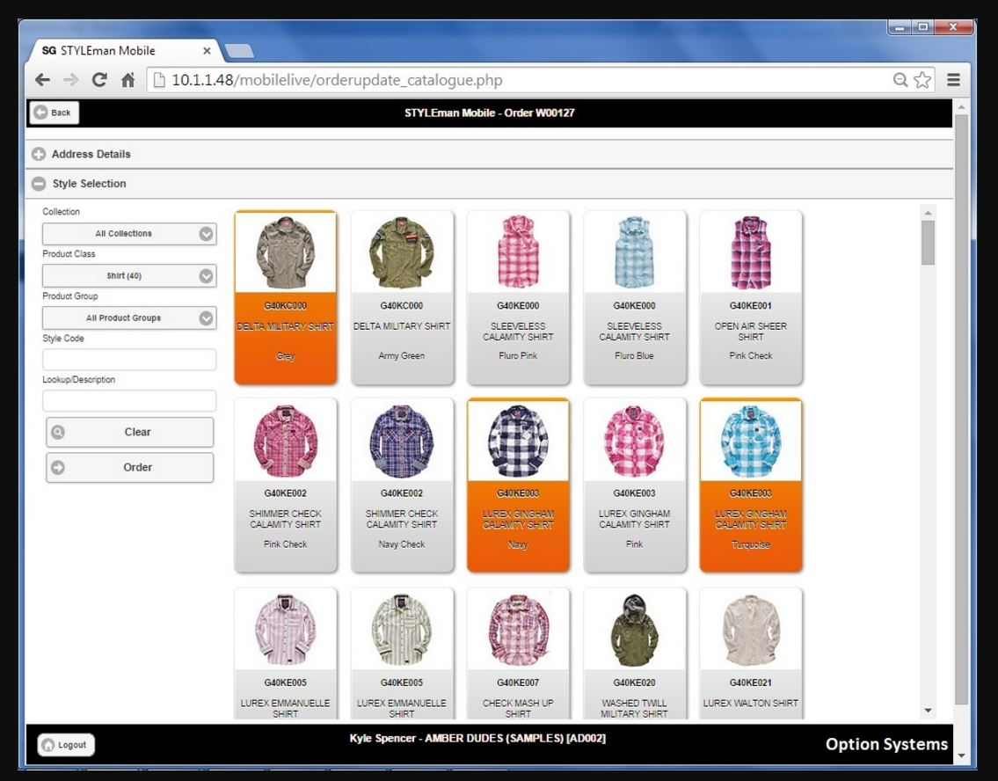This screenshot has height=781, width=998.
Task: Click the Order button
Action: coord(130,467)
